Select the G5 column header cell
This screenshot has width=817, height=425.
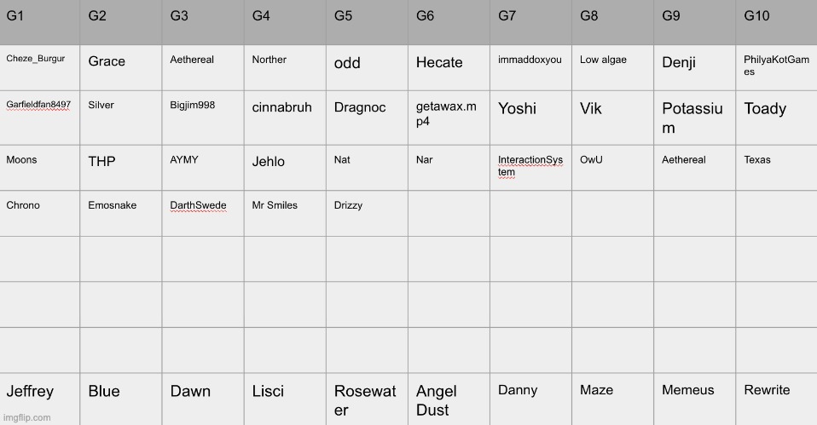tap(367, 22)
